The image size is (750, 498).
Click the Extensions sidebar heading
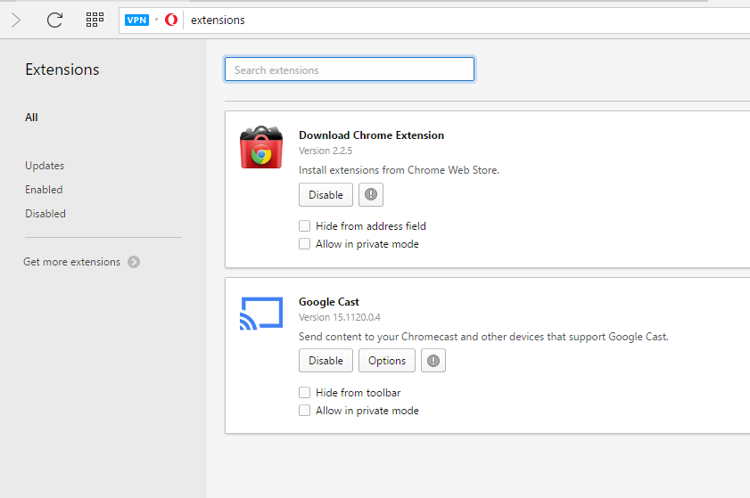click(62, 69)
